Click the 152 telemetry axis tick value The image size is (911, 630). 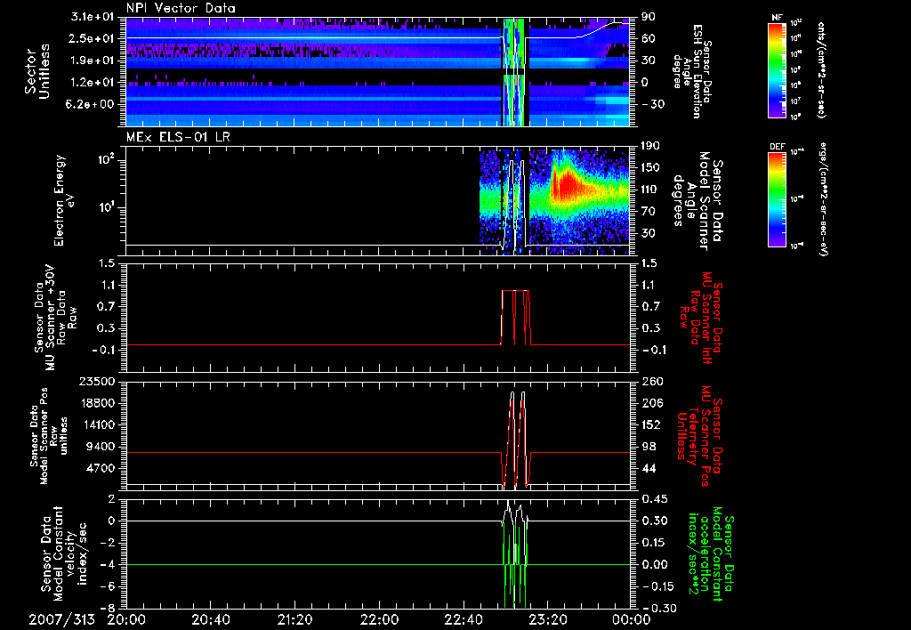click(x=651, y=424)
